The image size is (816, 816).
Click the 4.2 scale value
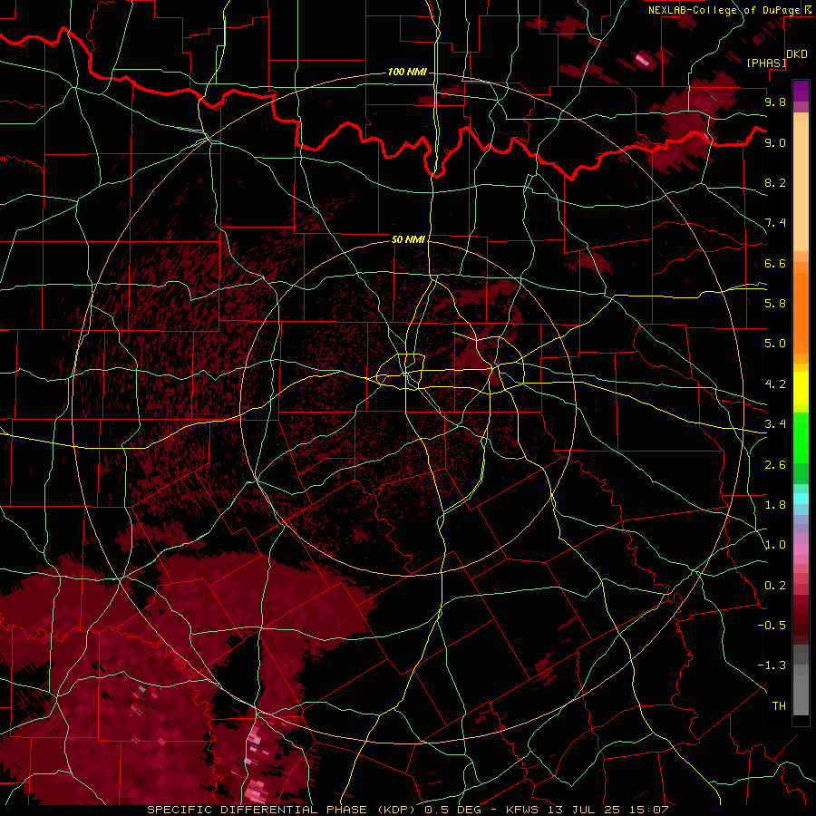point(775,384)
